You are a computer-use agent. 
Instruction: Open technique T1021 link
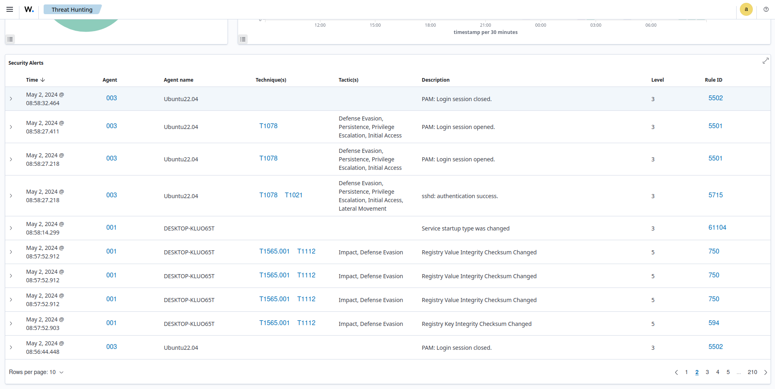pyautogui.click(x=293, y=195)
